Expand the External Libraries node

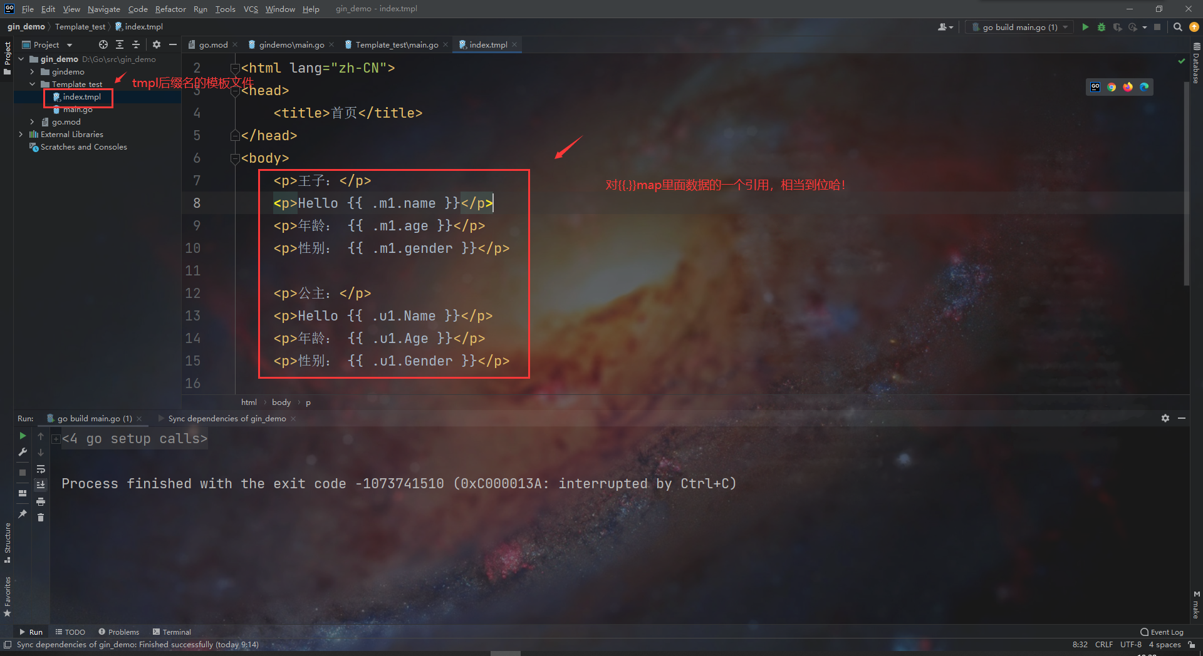coord(22,134)
